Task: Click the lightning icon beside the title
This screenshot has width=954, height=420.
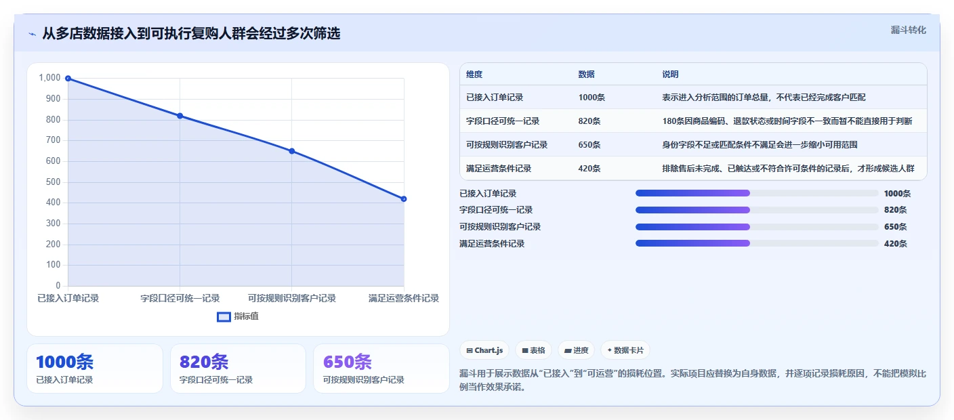Action: pos(33,34)
